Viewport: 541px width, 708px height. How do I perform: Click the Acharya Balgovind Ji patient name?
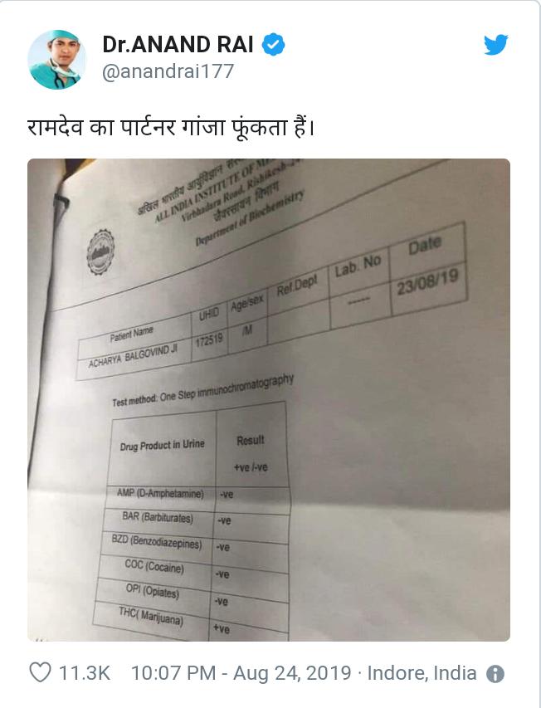point(133,356)
